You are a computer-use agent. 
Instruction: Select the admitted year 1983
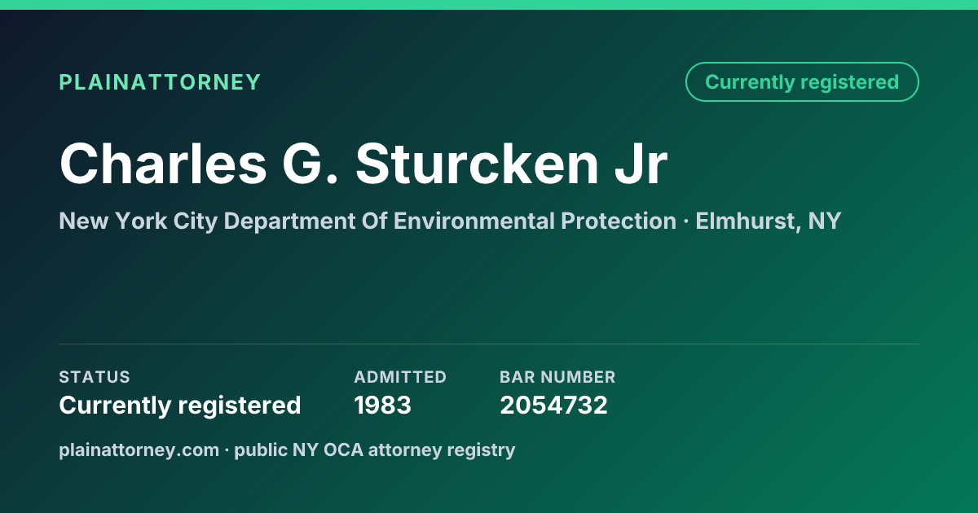(383, 405)
